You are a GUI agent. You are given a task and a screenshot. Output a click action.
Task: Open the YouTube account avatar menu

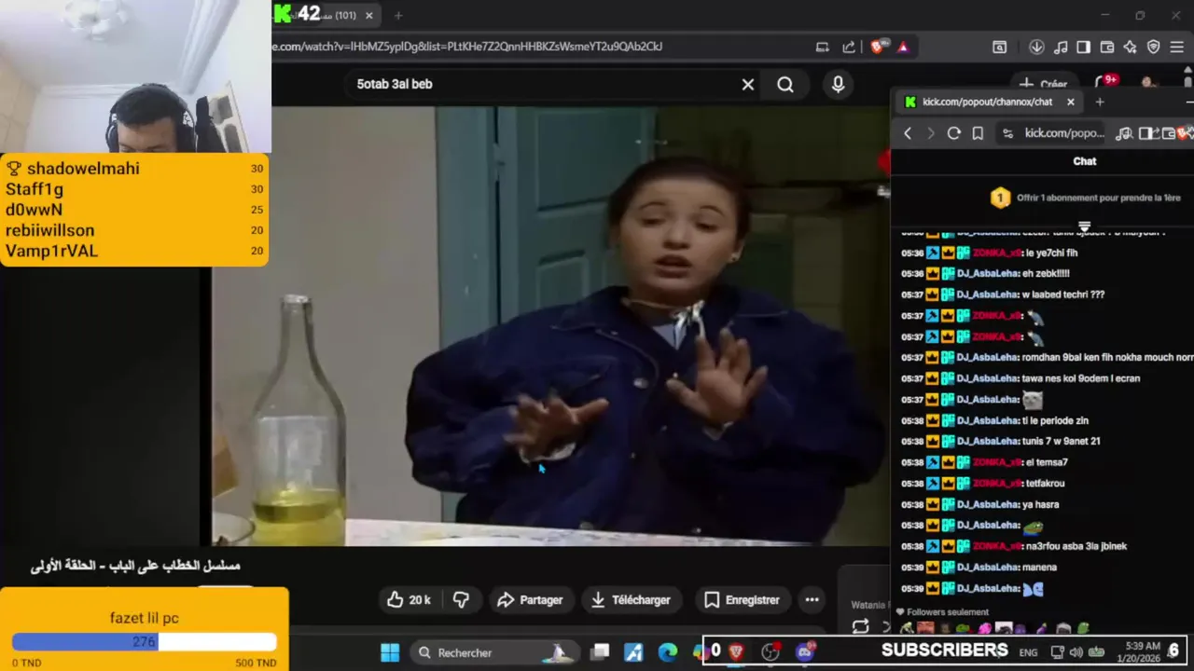[x=1149, y=83]
